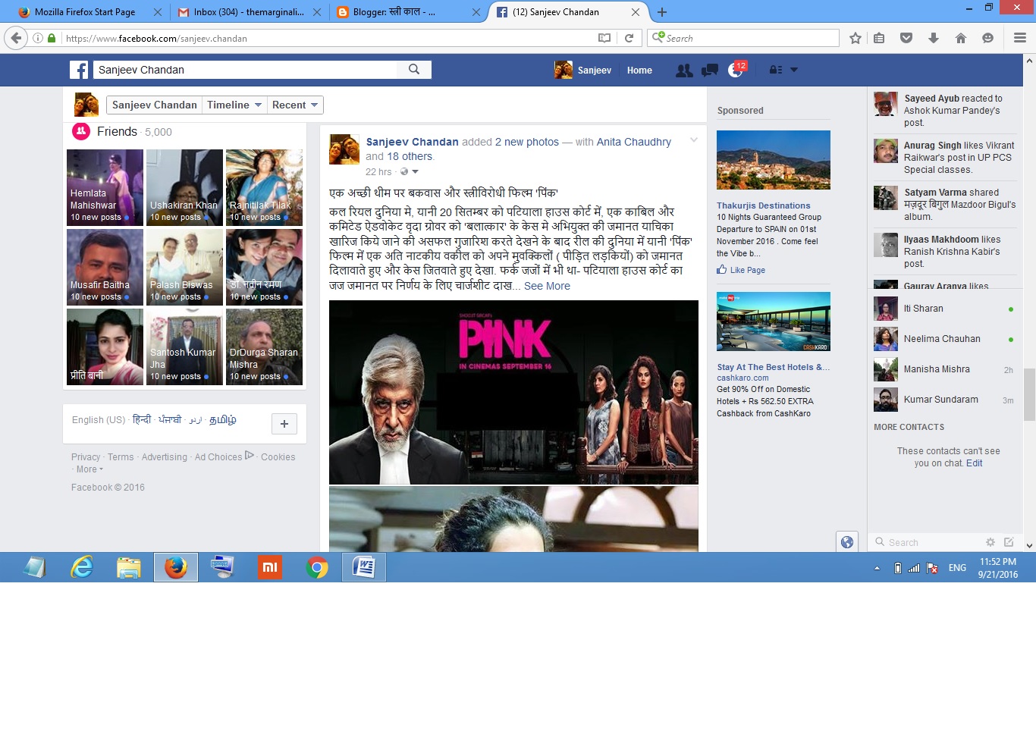1036x734 pixels.
Task: Open Sanjeev profile link in header
Action: pyautogui.click(x=582, y=71)
